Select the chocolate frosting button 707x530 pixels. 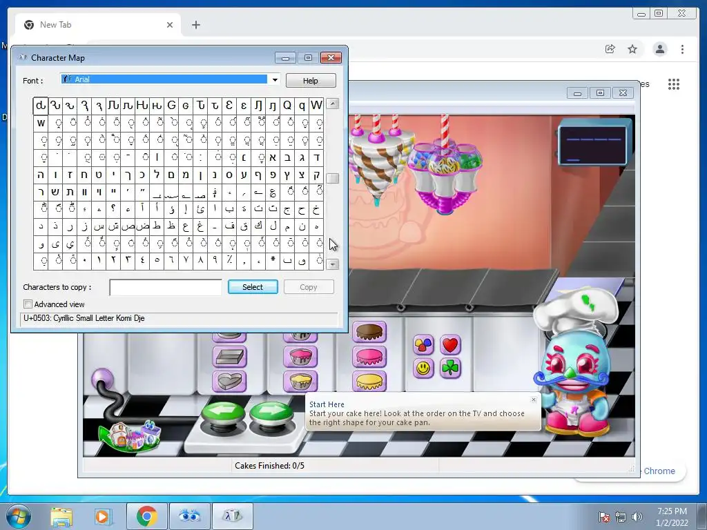[x=369, y=333]
